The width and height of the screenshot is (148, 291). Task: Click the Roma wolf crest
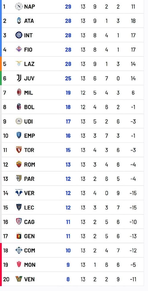pos(19,165)
